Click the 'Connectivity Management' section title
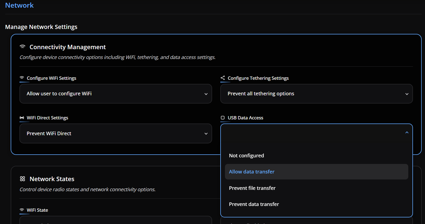 click(x=68, y=47)
